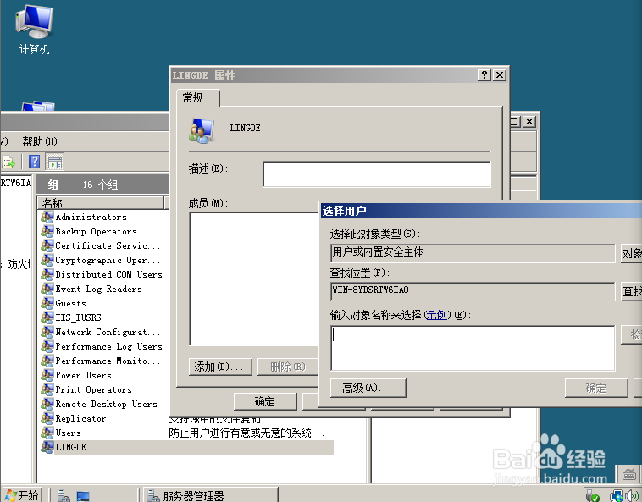Select the Administrators group row
The height and width of the screenshot is (502, 642).
point(91,217)
